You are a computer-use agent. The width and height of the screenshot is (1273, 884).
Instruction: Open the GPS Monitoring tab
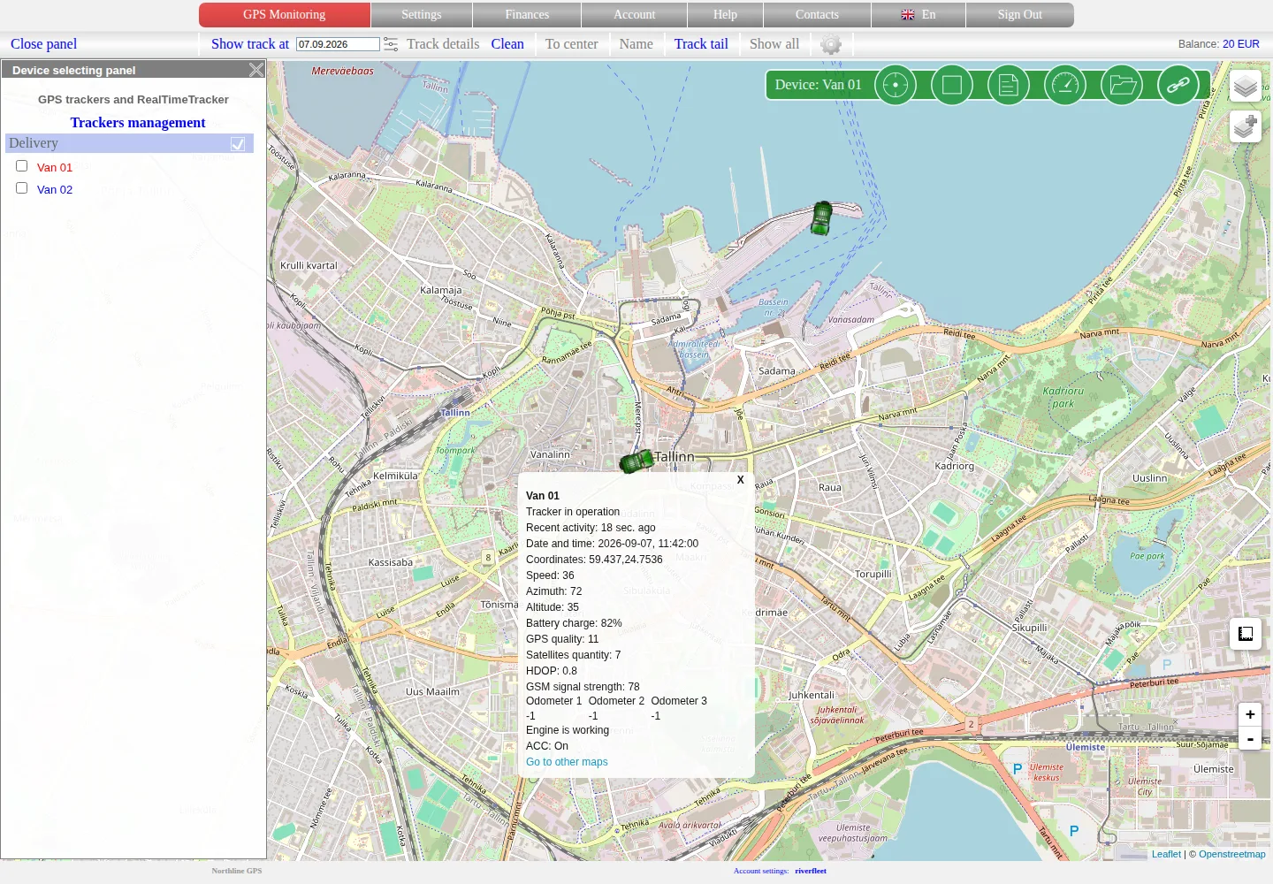285,15
